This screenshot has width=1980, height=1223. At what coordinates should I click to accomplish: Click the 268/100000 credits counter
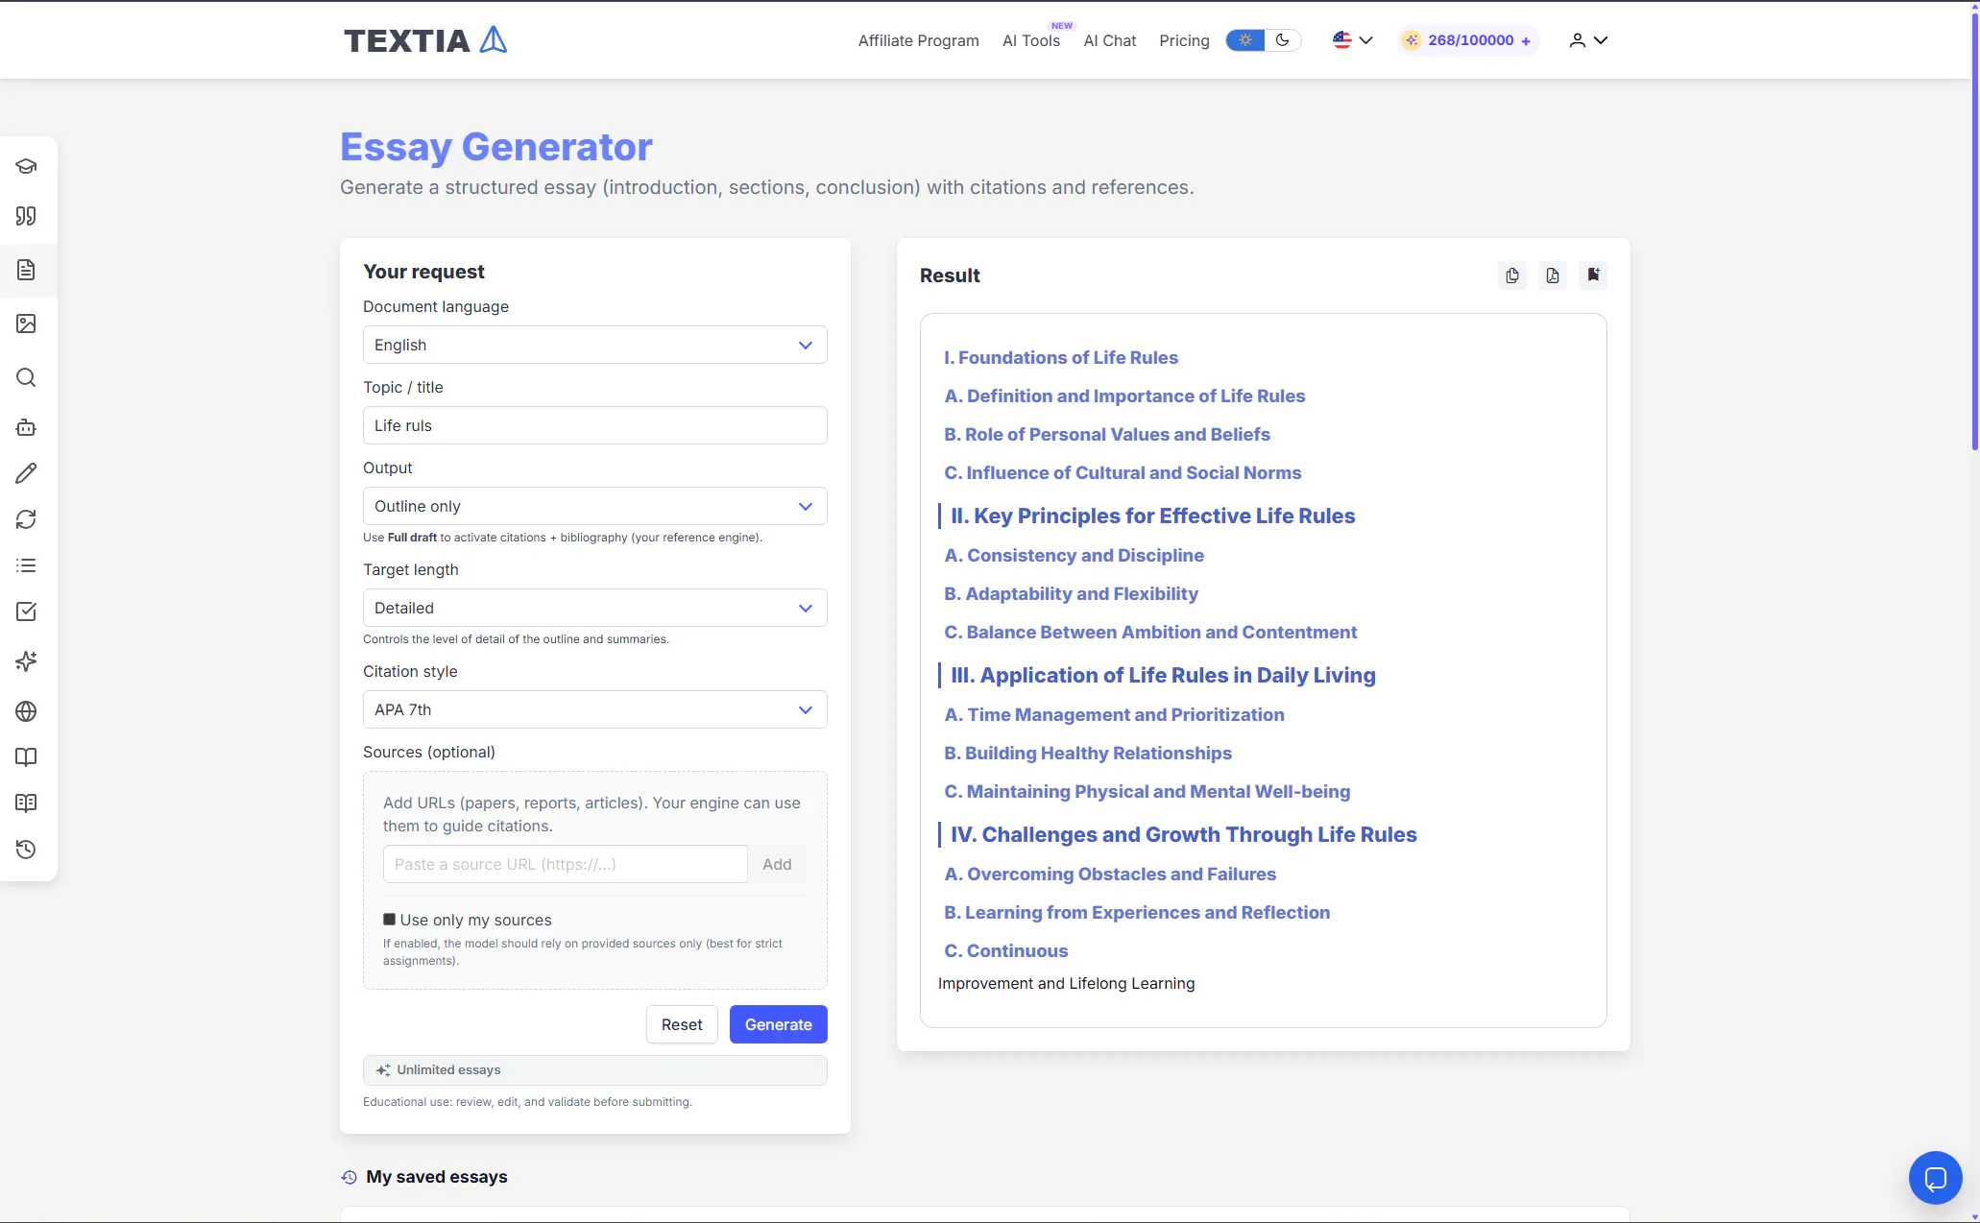1470,40
